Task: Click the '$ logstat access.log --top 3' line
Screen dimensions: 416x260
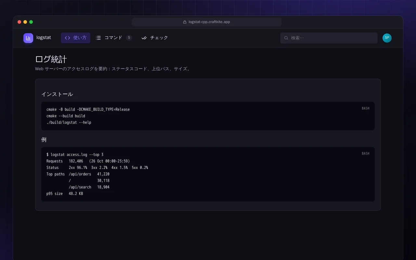Action: 75,155
